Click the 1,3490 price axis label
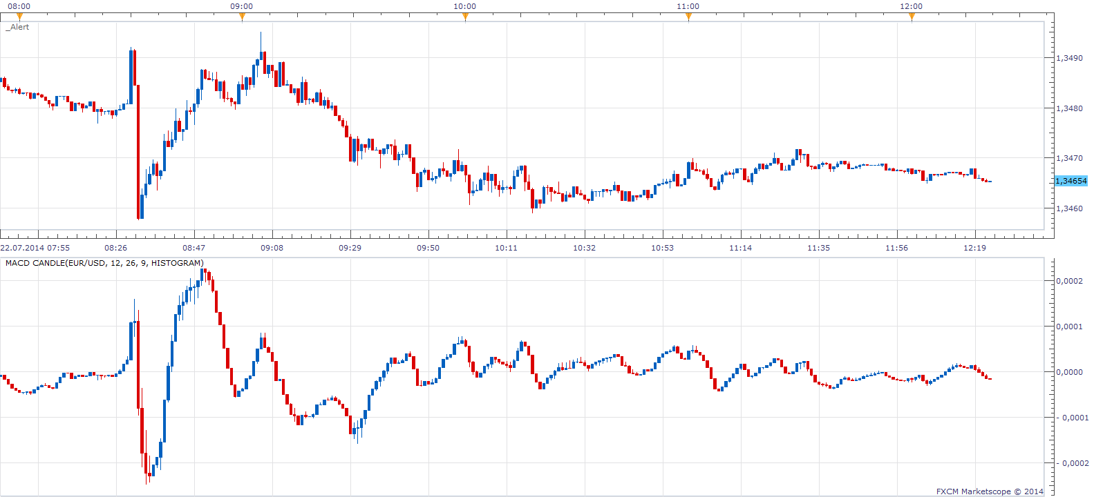The image size is (1094, 497). 1069,58
